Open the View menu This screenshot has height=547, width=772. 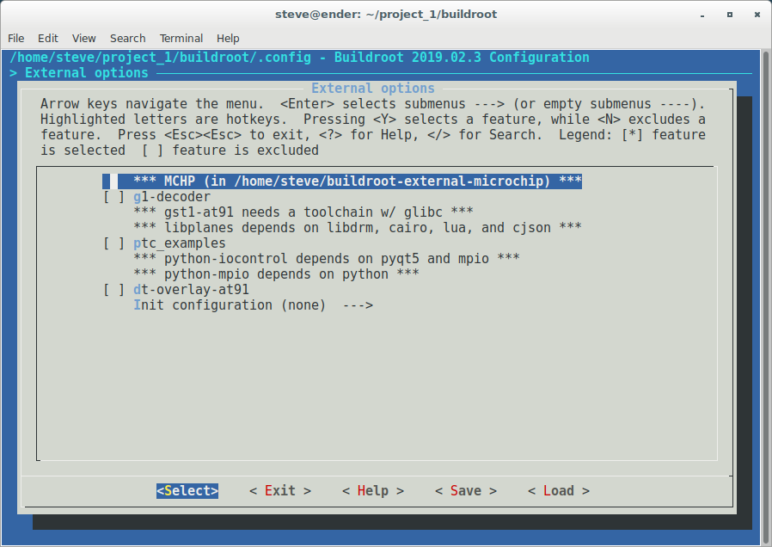click(84, 38)
